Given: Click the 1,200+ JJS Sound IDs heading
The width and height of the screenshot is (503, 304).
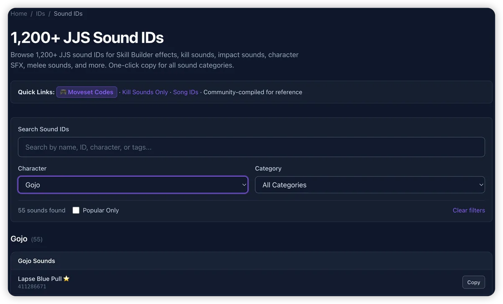Looking at the screenshot, I should [x=87, y=38].
